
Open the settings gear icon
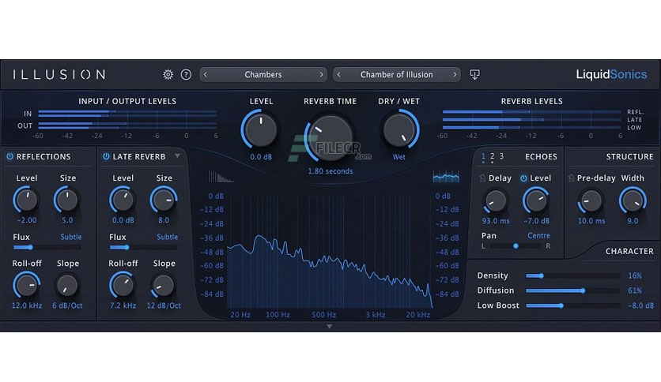point(168,74)
